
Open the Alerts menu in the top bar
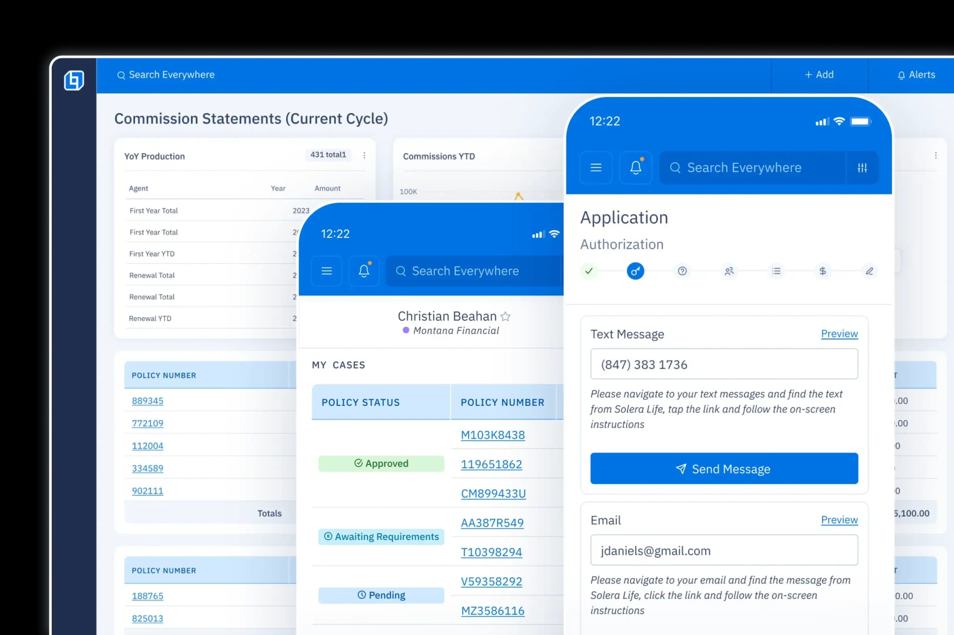(x=916, y=75)
